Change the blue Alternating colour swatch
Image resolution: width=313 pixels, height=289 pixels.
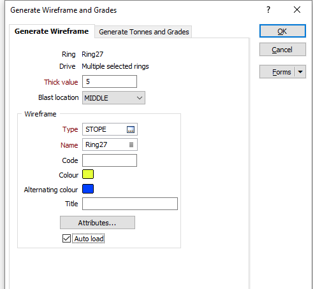click(x=88, y=189)
